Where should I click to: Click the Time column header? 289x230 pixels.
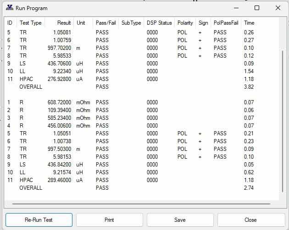tap(249, 23)
